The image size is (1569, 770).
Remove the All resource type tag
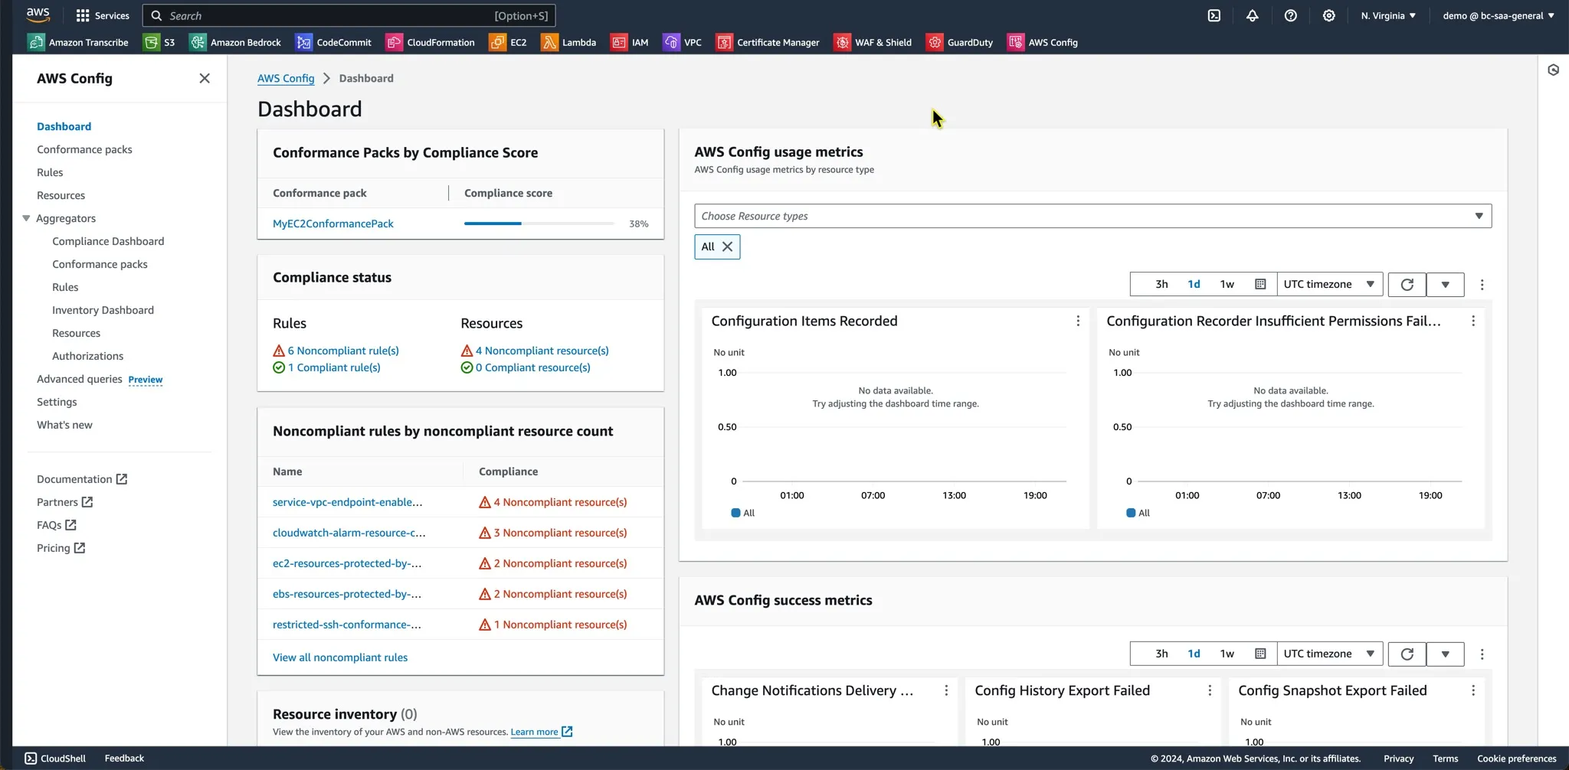pos(728,246)
